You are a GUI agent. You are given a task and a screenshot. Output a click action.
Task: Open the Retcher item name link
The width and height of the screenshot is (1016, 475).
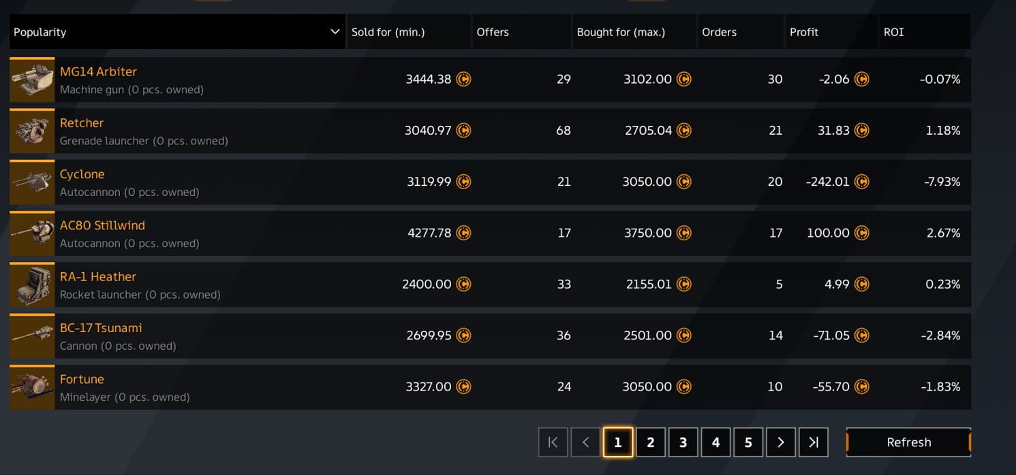[82, 123]
